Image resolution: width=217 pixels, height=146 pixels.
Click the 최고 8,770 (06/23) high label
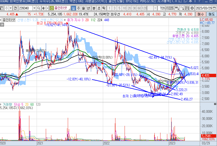point(50,23)
